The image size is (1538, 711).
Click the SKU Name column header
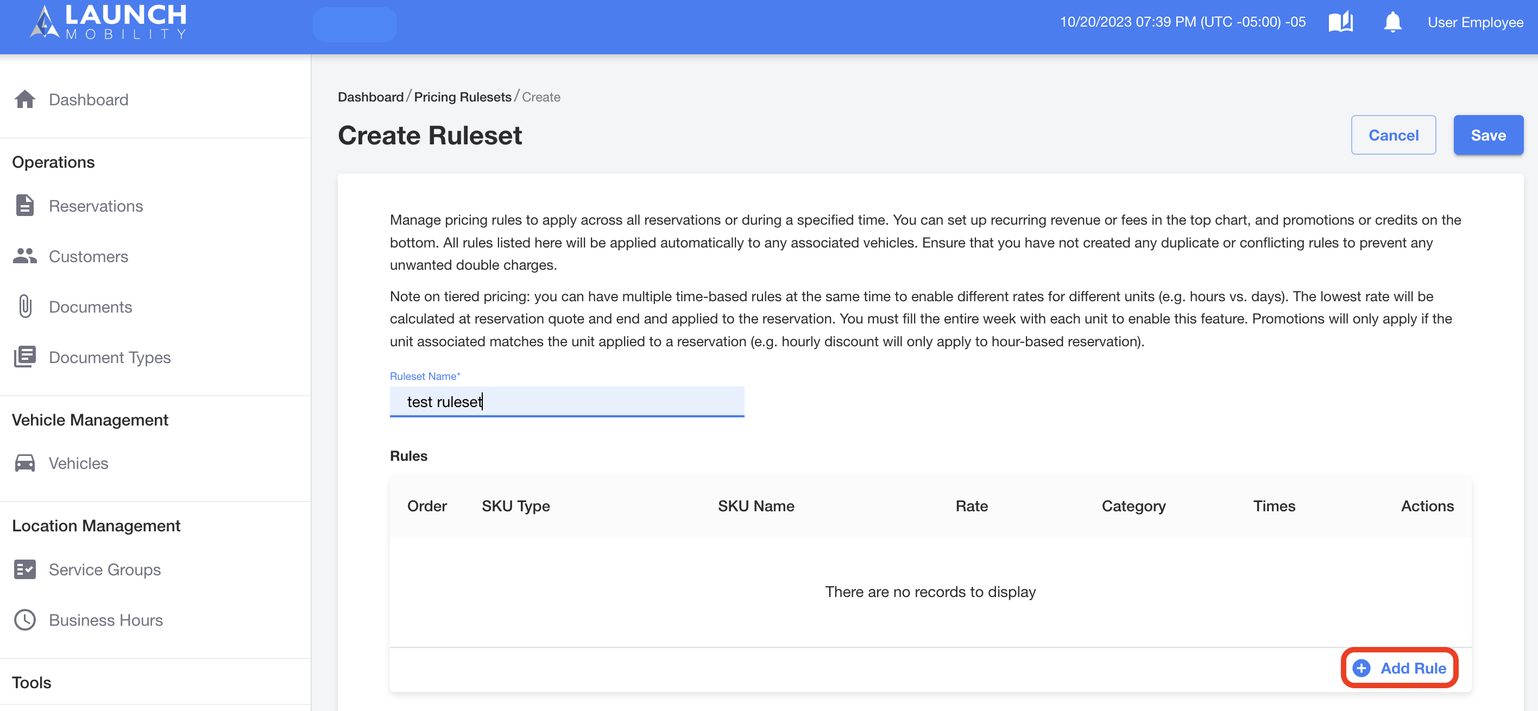click(x=755, y=506)
